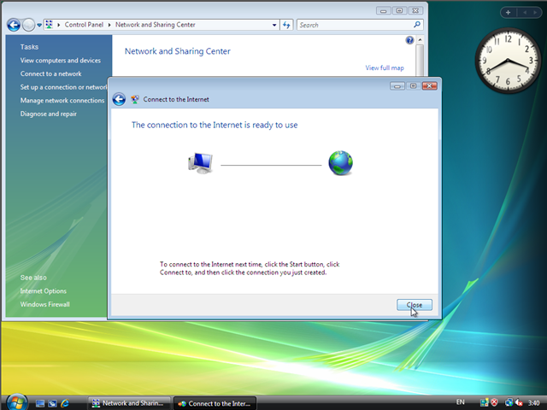Viewport: 547px width, 410px height.
Task: Click the Control Panel address bar icon
Action: 50,25
